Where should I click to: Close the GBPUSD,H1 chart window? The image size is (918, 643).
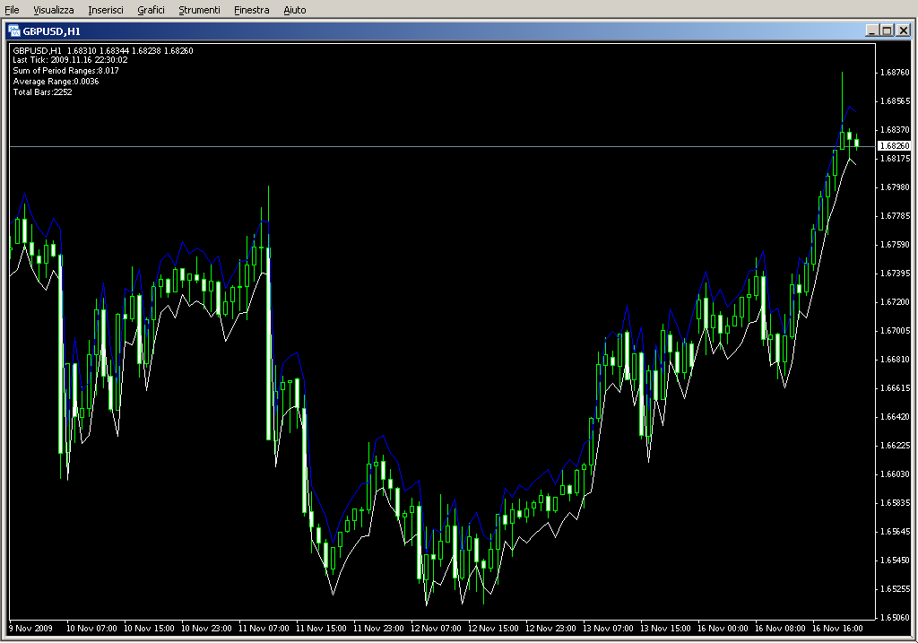tap(904, 30)
